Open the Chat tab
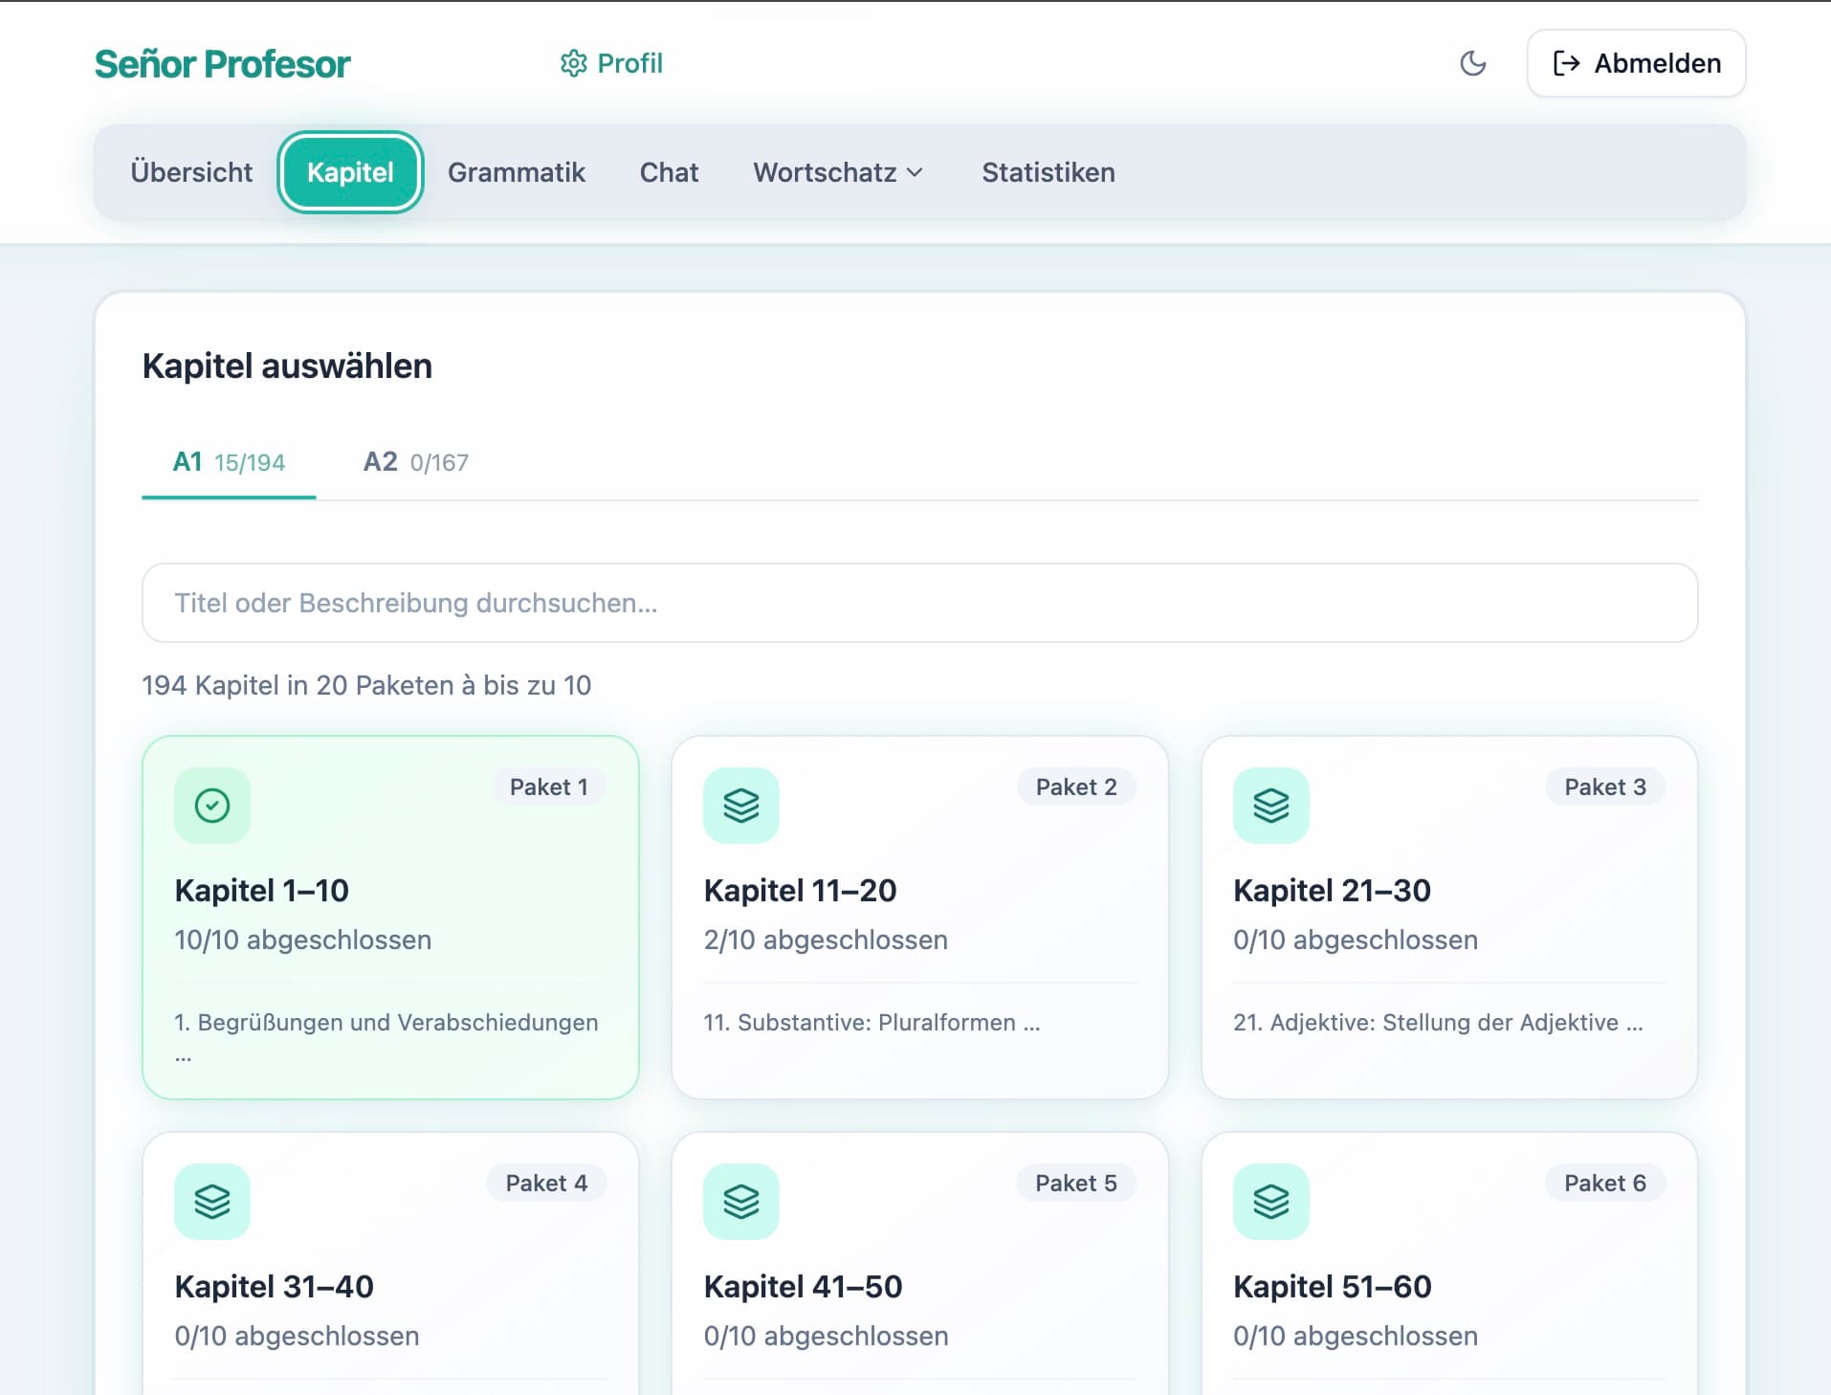Screen dimensions: 1831x1395 tap(669, 172)
